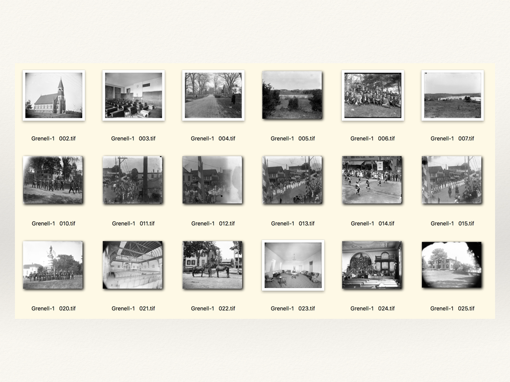This screenshot has width=510, height=382.
Task: Click filename 'Grenell-1 013.tif'
Action: [x=293, y=223]
